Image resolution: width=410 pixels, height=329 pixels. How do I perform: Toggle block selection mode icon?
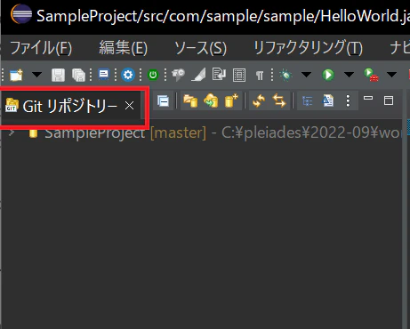239,75
